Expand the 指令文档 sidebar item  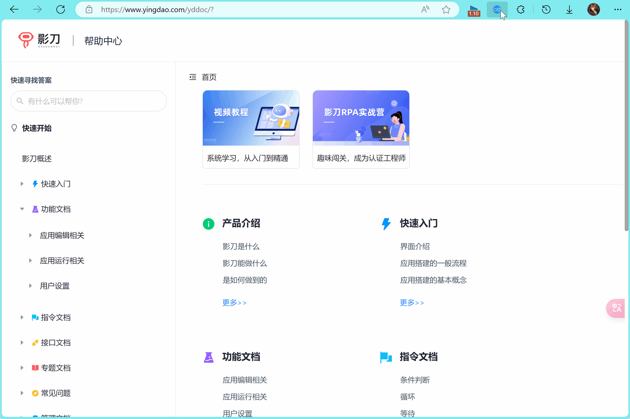pos(22,317)
